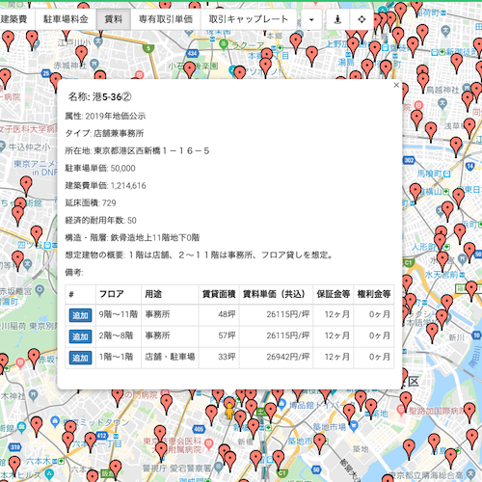
Task: Click the タイプ: 店舗兼事務所 line
Action: tap(104, 133)
